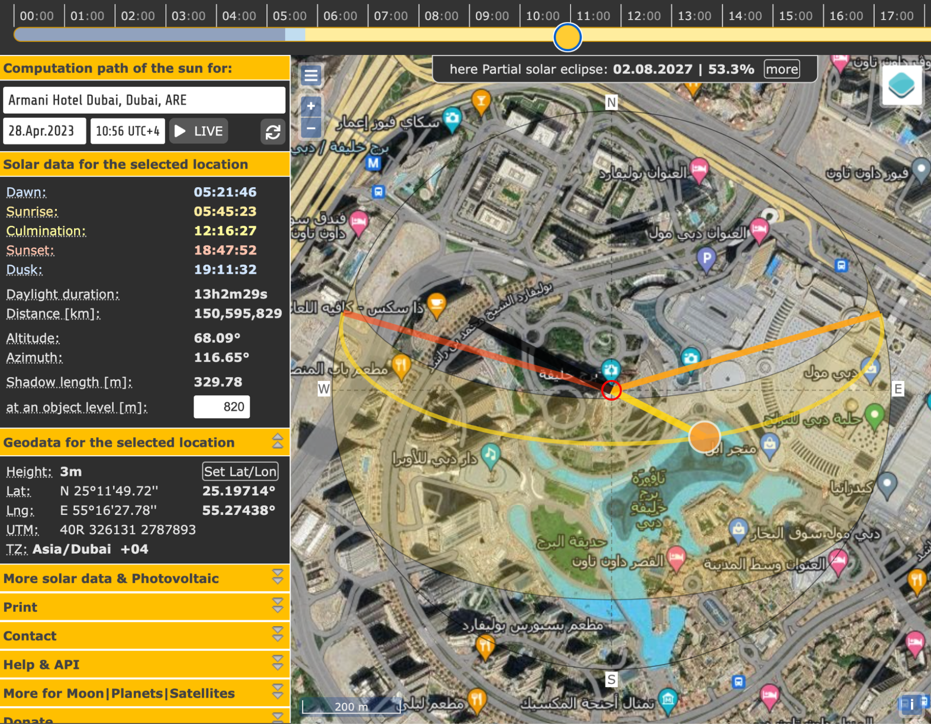The height and width of the screenshot is (724, 931).
Task: Zoom in the map with plus button
Action: (x=311, y=106)
